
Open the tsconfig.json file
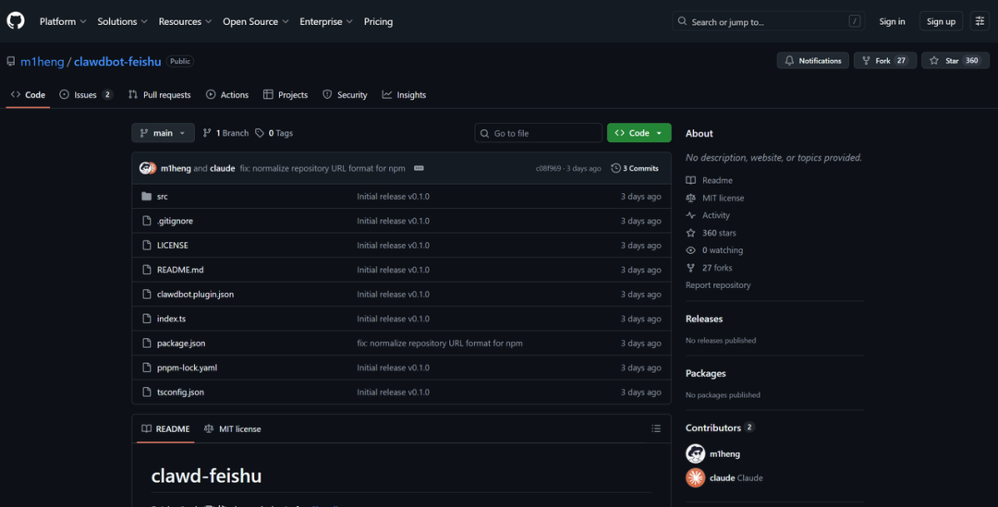[x=180, y=392]
